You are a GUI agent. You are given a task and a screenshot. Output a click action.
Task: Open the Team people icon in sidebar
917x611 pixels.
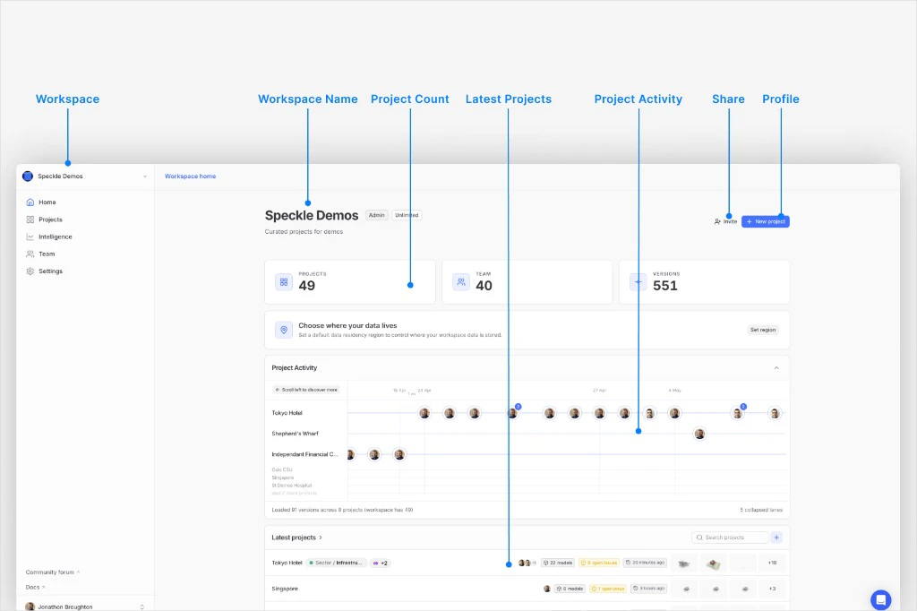tap(30, 254)
